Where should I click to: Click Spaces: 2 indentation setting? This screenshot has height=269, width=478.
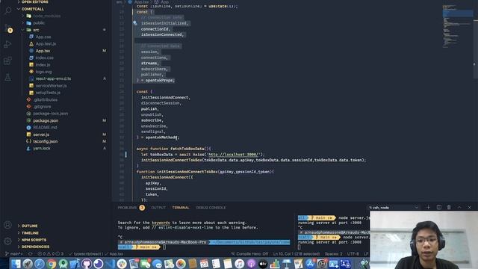tap(334, 254)
